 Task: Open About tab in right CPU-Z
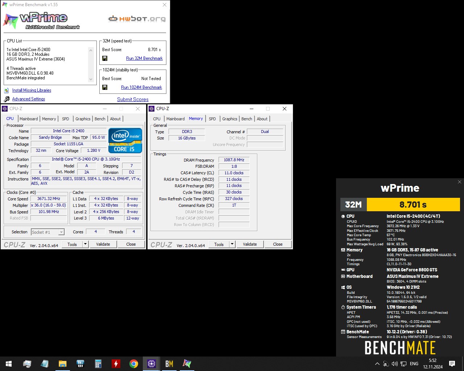262,119
